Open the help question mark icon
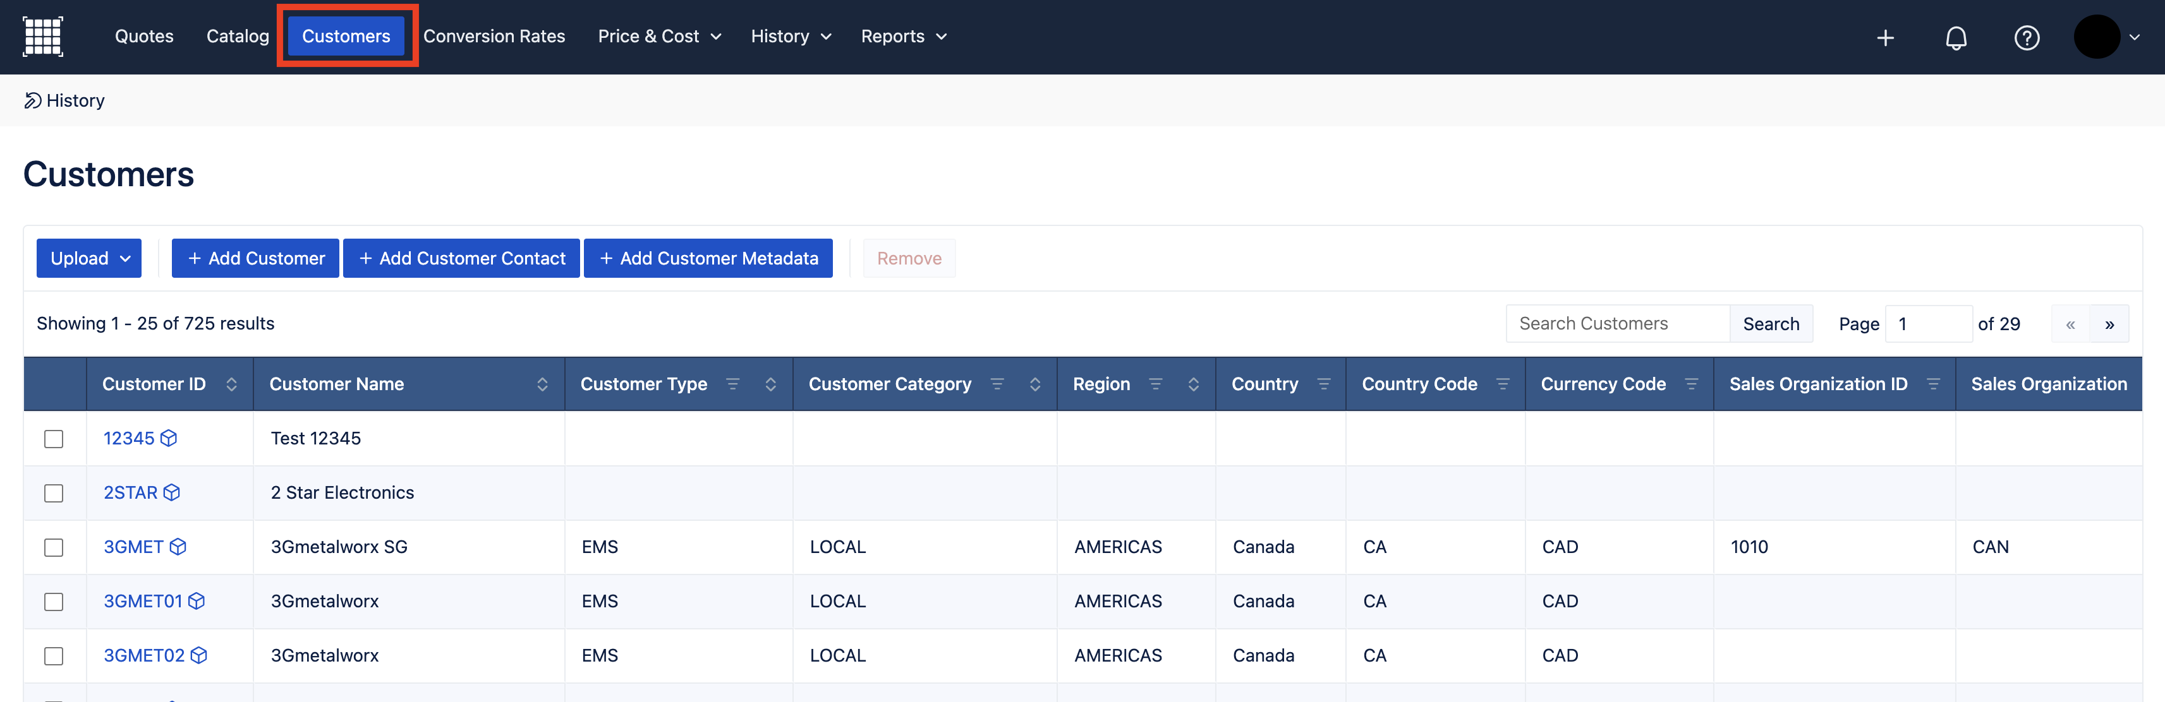This screenshot has width=2165, height=702. [x=2027, y=38]
